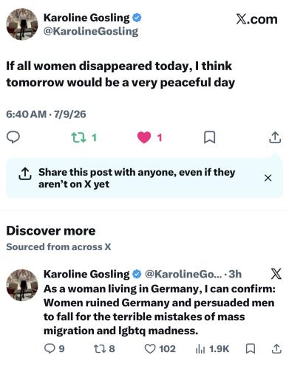Bookmark the Germany post
The image size is (289, 369).
tap(251, 349)
